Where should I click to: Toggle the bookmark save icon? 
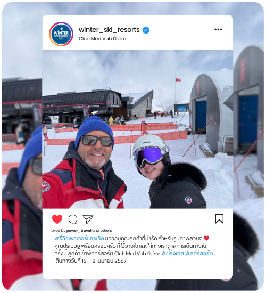219,219
